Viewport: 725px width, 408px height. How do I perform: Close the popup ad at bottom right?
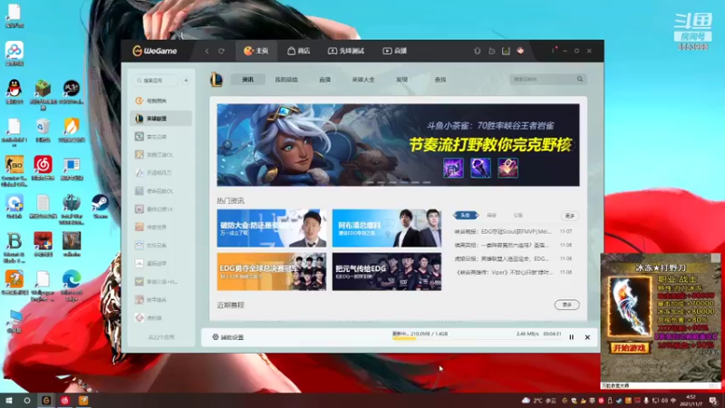[715, 258]
